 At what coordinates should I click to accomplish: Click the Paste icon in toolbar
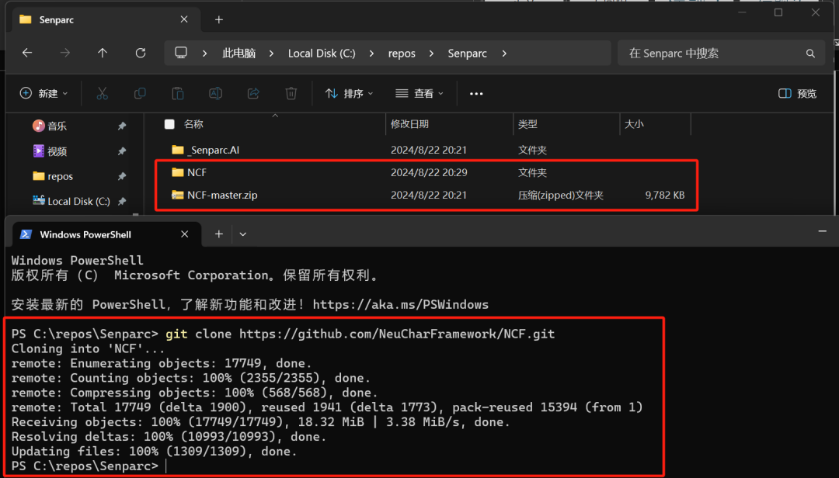click(178, 94)
